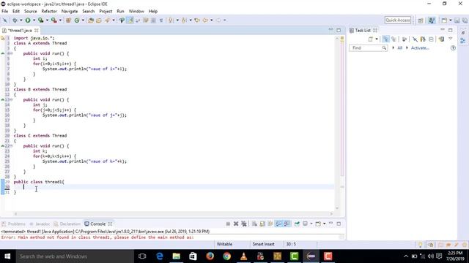Click Last Edit Location arrow icon

(x=197, y=20)
